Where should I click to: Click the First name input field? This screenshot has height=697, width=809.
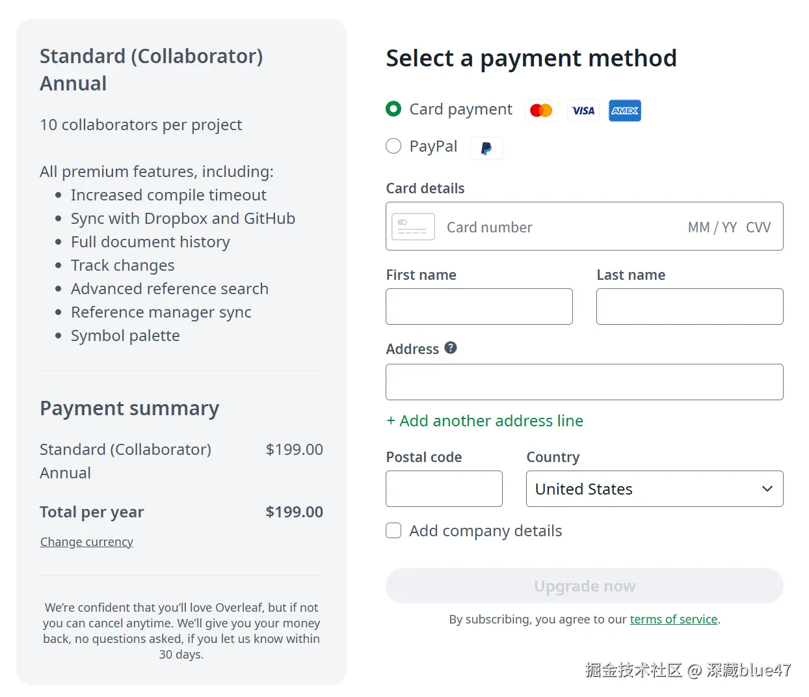point(479,307)
